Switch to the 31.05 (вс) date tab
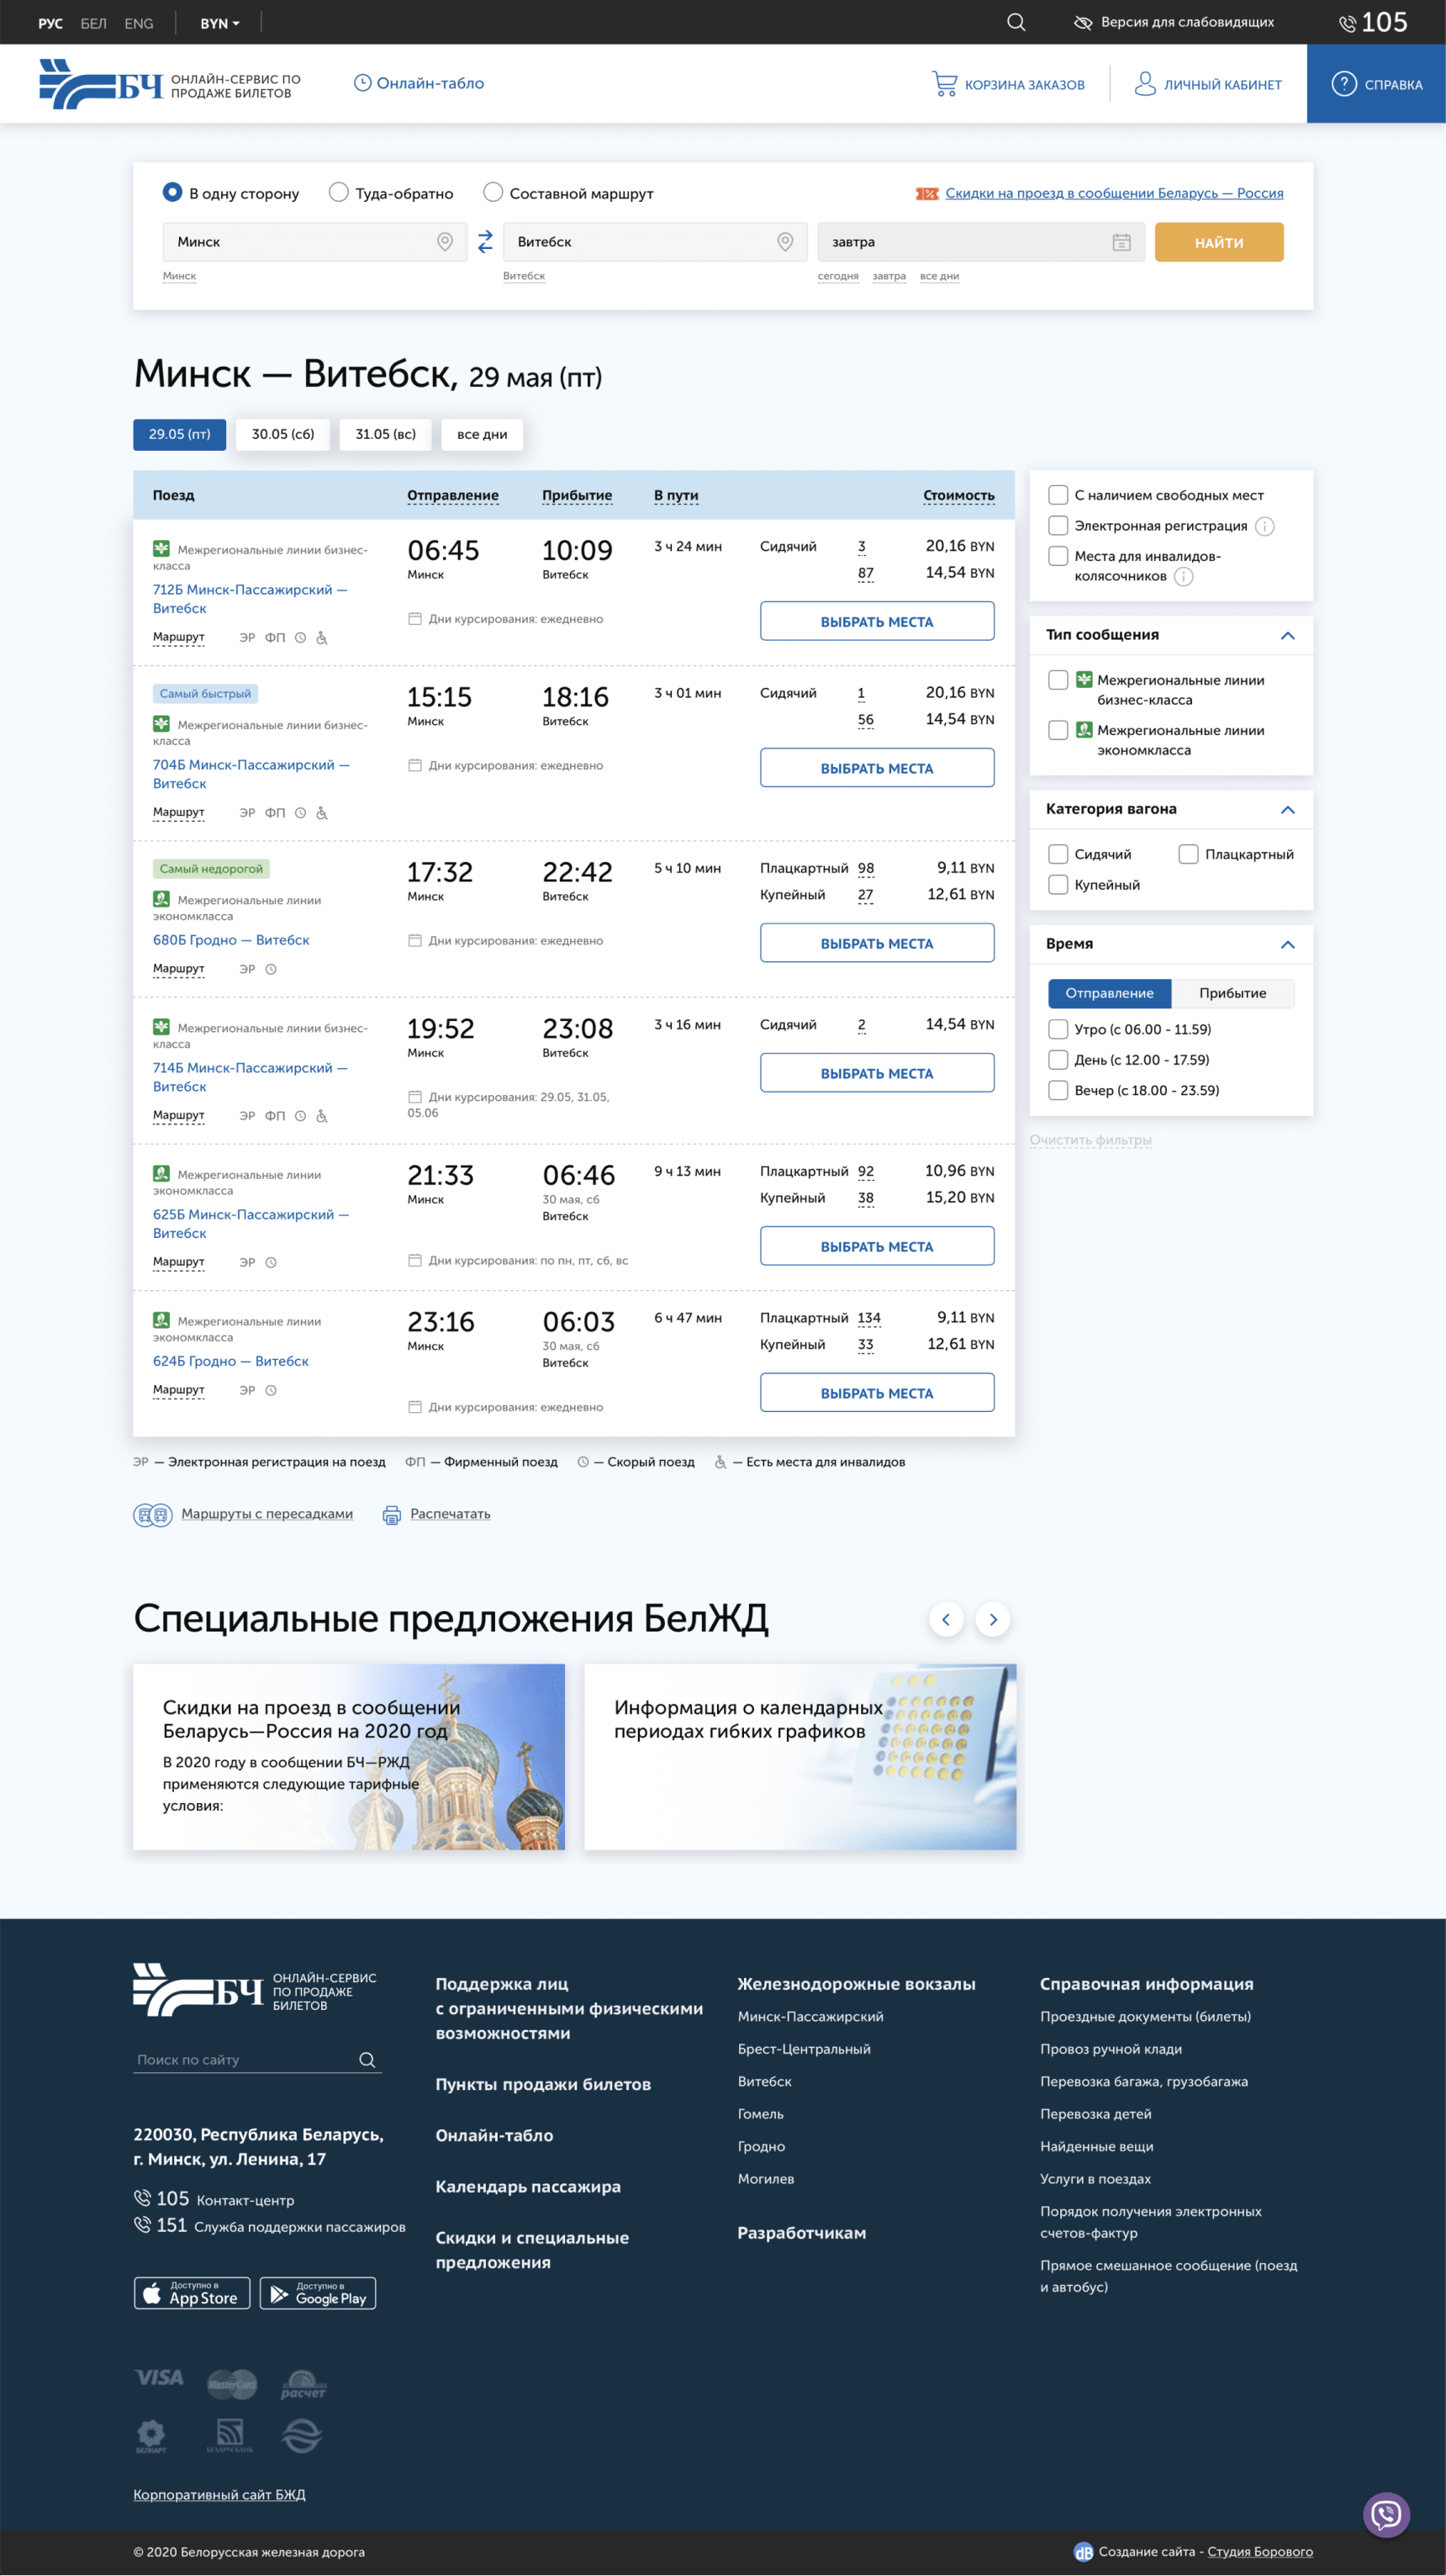 [x=386, y=434]
